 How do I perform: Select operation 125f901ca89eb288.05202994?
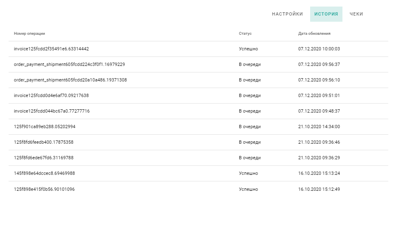click(x=45, y=127)
